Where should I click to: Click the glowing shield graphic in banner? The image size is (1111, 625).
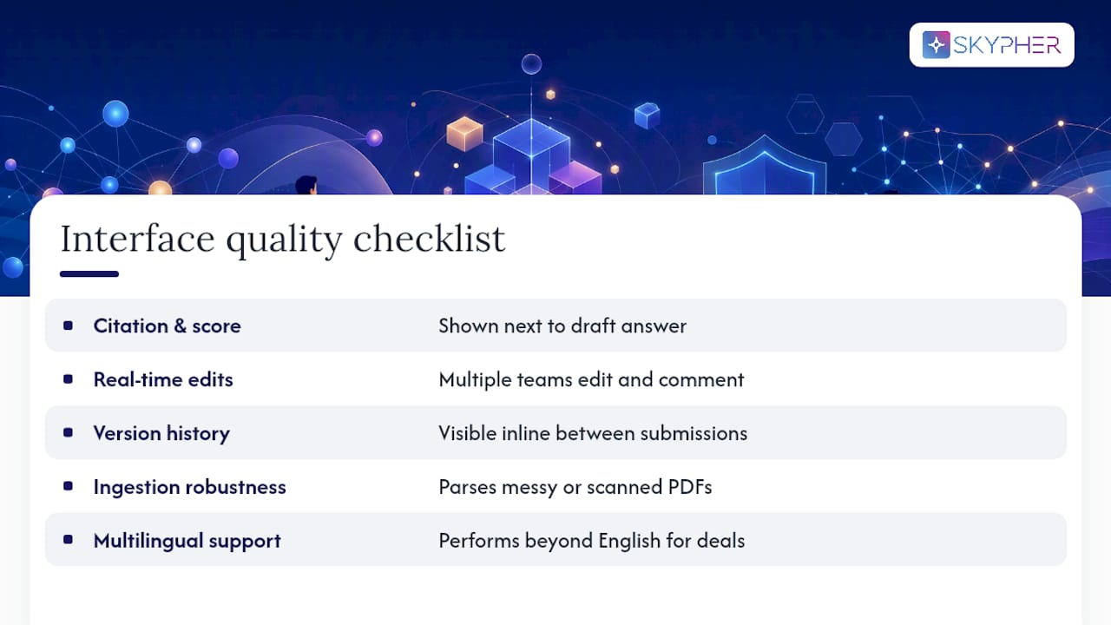(x=764, y=165)
